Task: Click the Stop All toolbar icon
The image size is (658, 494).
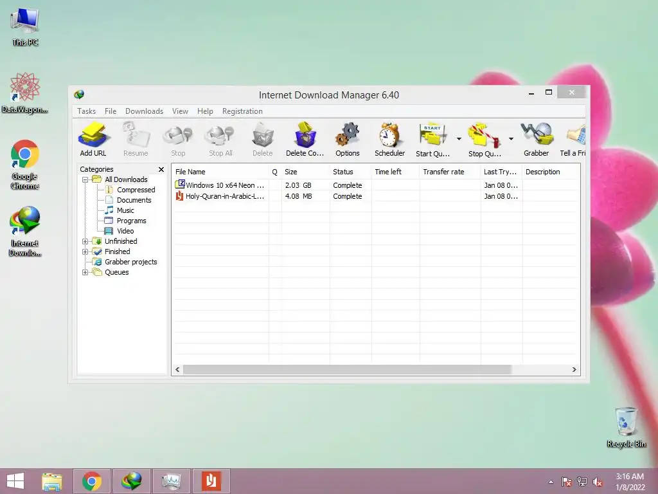Action: pos(220,140)
